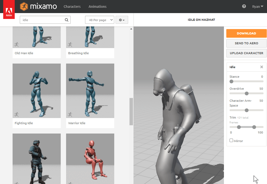
Task: Expand the gear settings dropdown
Action: click(122, 20)
